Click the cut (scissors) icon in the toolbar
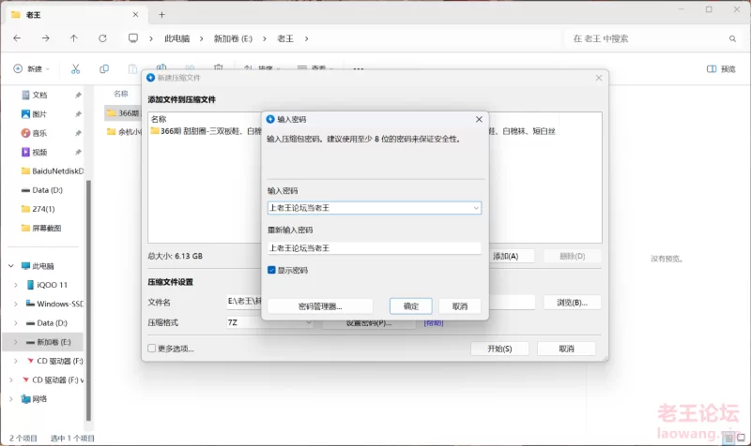Viewport: 751px width, 446px height. [x=76, y=68]
